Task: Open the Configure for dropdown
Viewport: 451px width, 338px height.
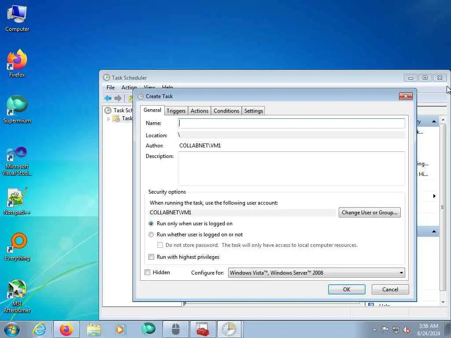Action: (316, 273)
